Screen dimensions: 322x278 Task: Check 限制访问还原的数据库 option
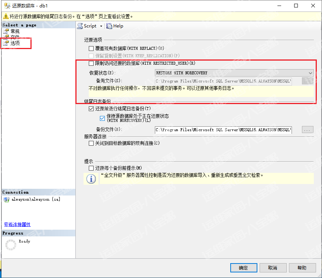pos(91,63)
